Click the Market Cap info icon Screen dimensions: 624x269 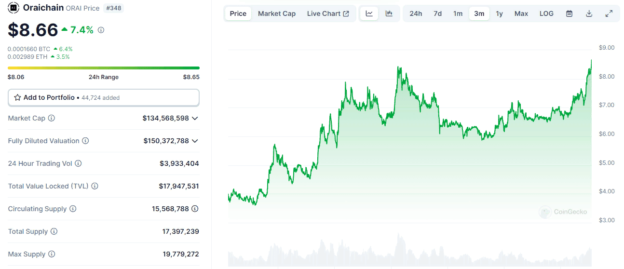pyautogui.click(x=52, y=118)
